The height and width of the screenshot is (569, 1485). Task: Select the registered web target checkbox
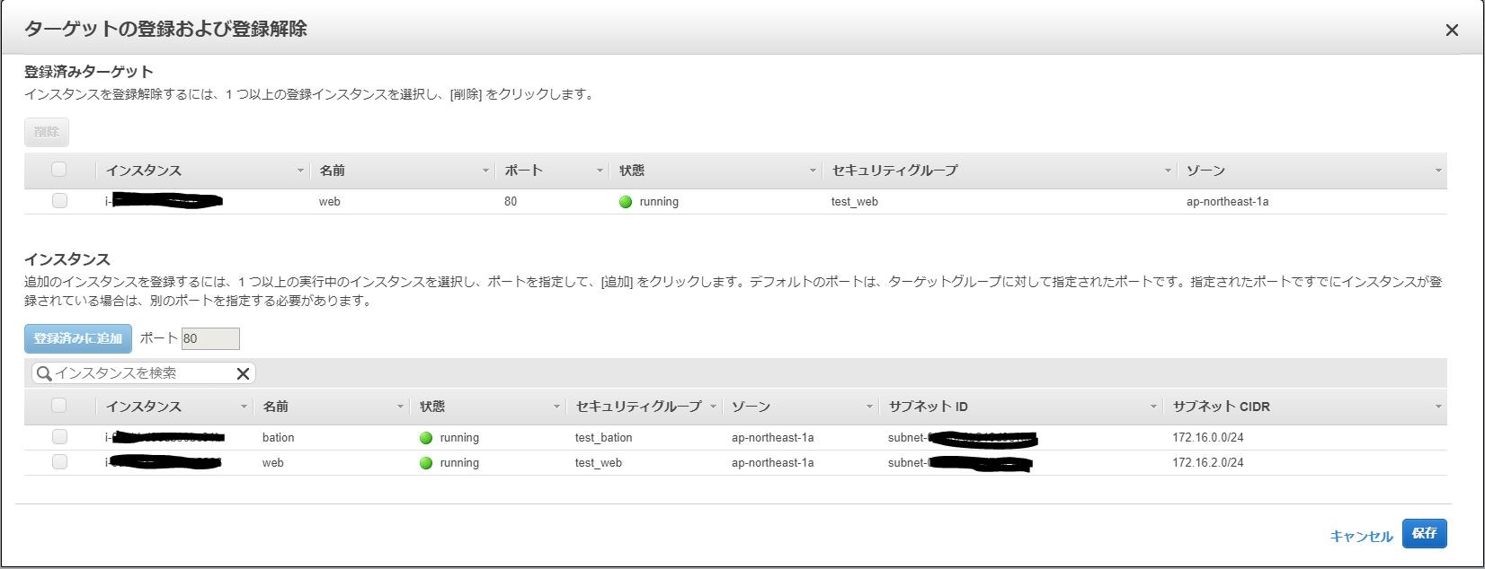59,201
